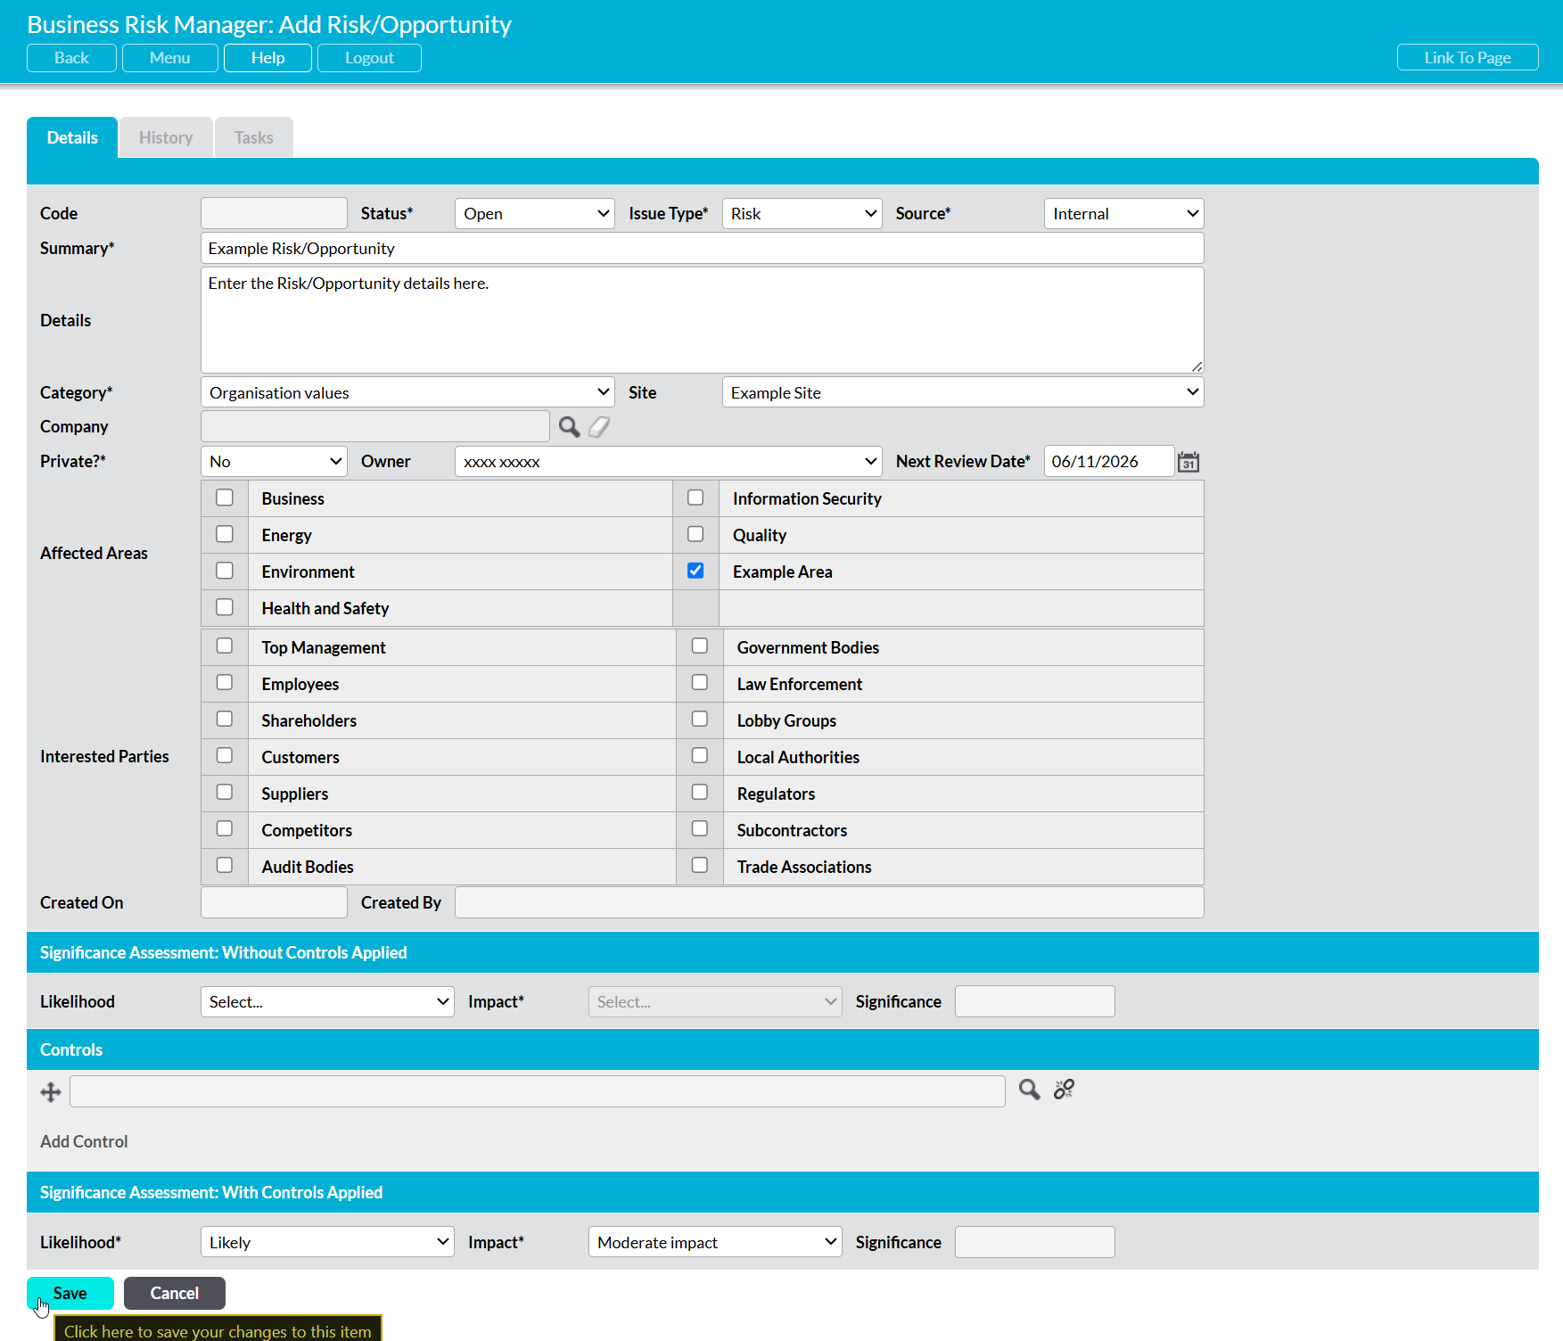
Task: Switch to the Details tab
Action: coord(72,137)
